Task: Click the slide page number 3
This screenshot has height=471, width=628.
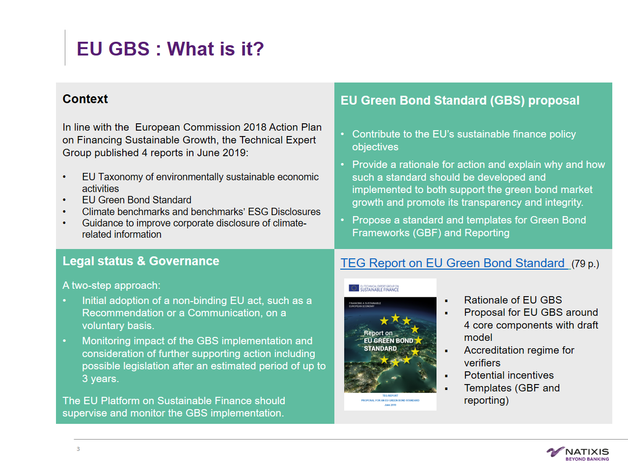Action: pos(78,449)
